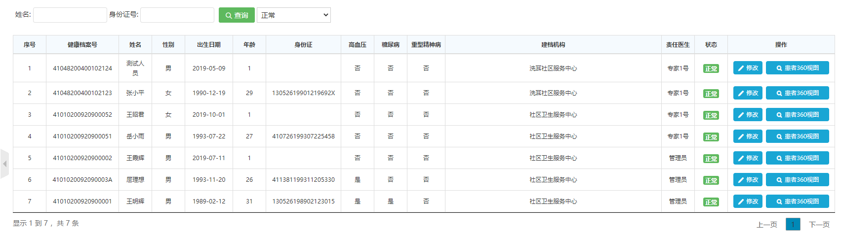Open 患者360视图 for 王明辉
The width and height of the screenshot is (841, 235).
(797, 201)
